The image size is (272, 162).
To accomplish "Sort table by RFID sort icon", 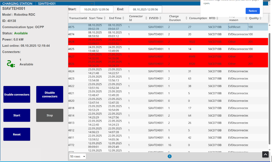I will click(x=217, y=18).
